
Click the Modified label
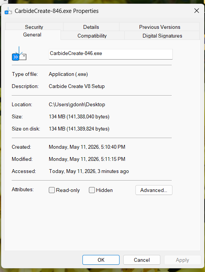click(22, 159)
